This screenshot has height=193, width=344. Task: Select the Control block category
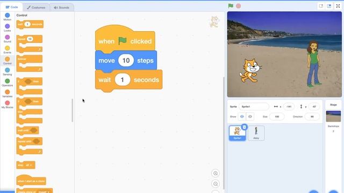7,61
